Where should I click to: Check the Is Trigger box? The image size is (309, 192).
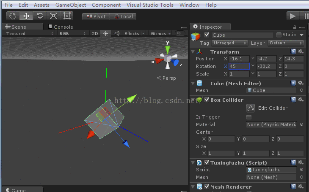249,117
